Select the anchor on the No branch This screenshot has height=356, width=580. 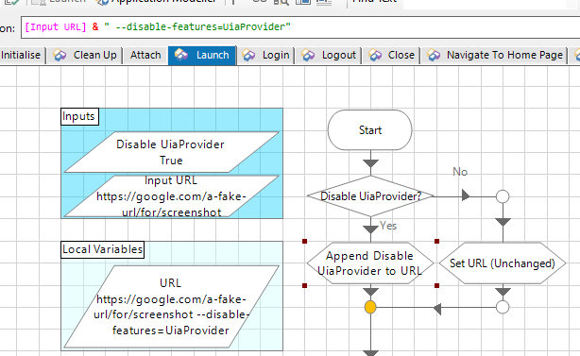[503, 196]
